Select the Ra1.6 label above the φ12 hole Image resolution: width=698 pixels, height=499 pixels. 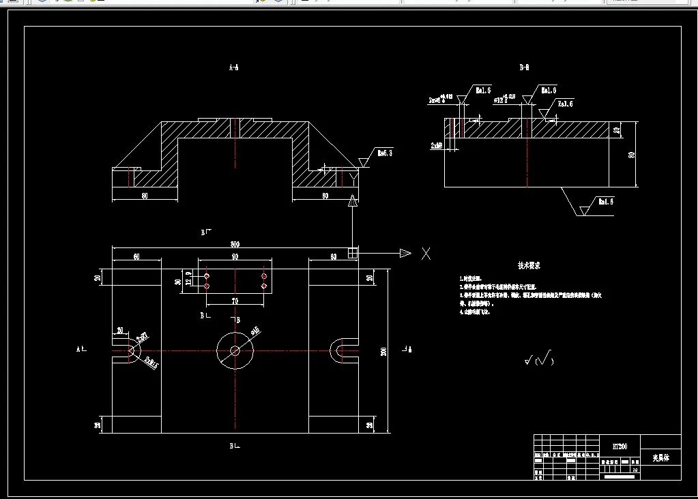point(549,90)
